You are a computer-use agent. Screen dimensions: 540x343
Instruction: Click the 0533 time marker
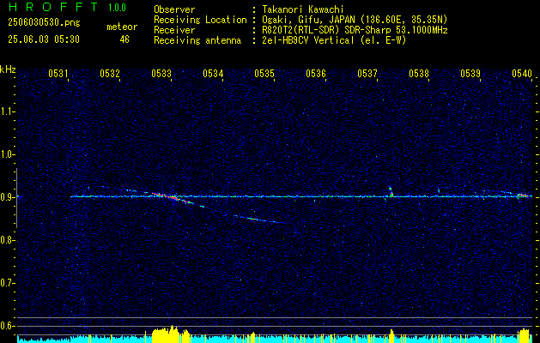[161, 73]
